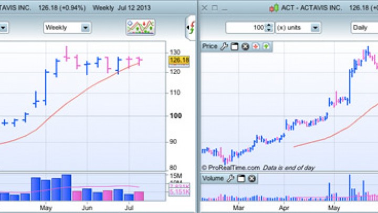Click the Jun label on weekly time axis
The width and height of the screenshot is (378, 213).
click(87, 208)
